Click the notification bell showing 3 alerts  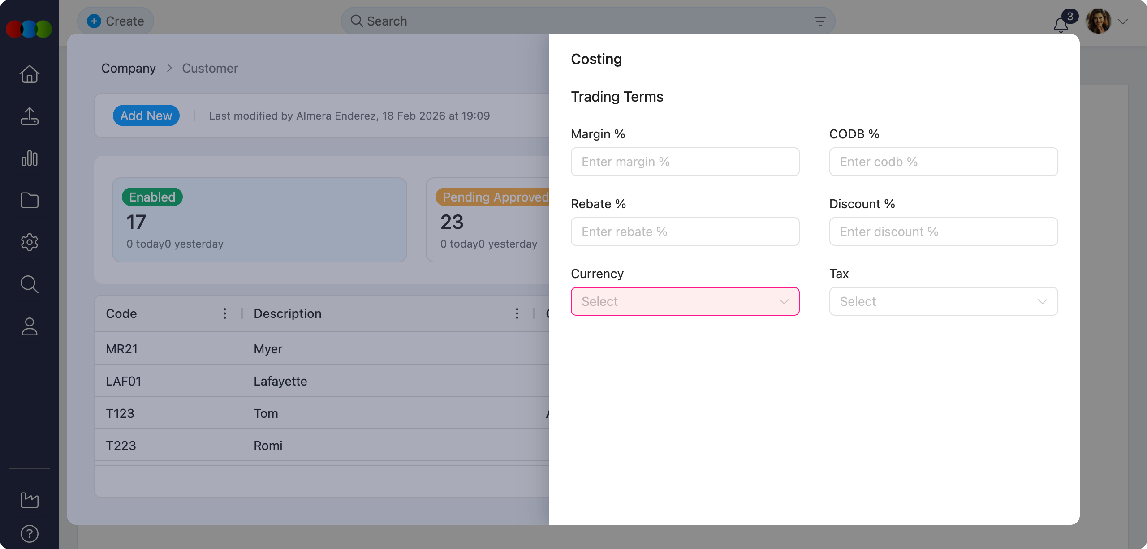pos(1060,25)
